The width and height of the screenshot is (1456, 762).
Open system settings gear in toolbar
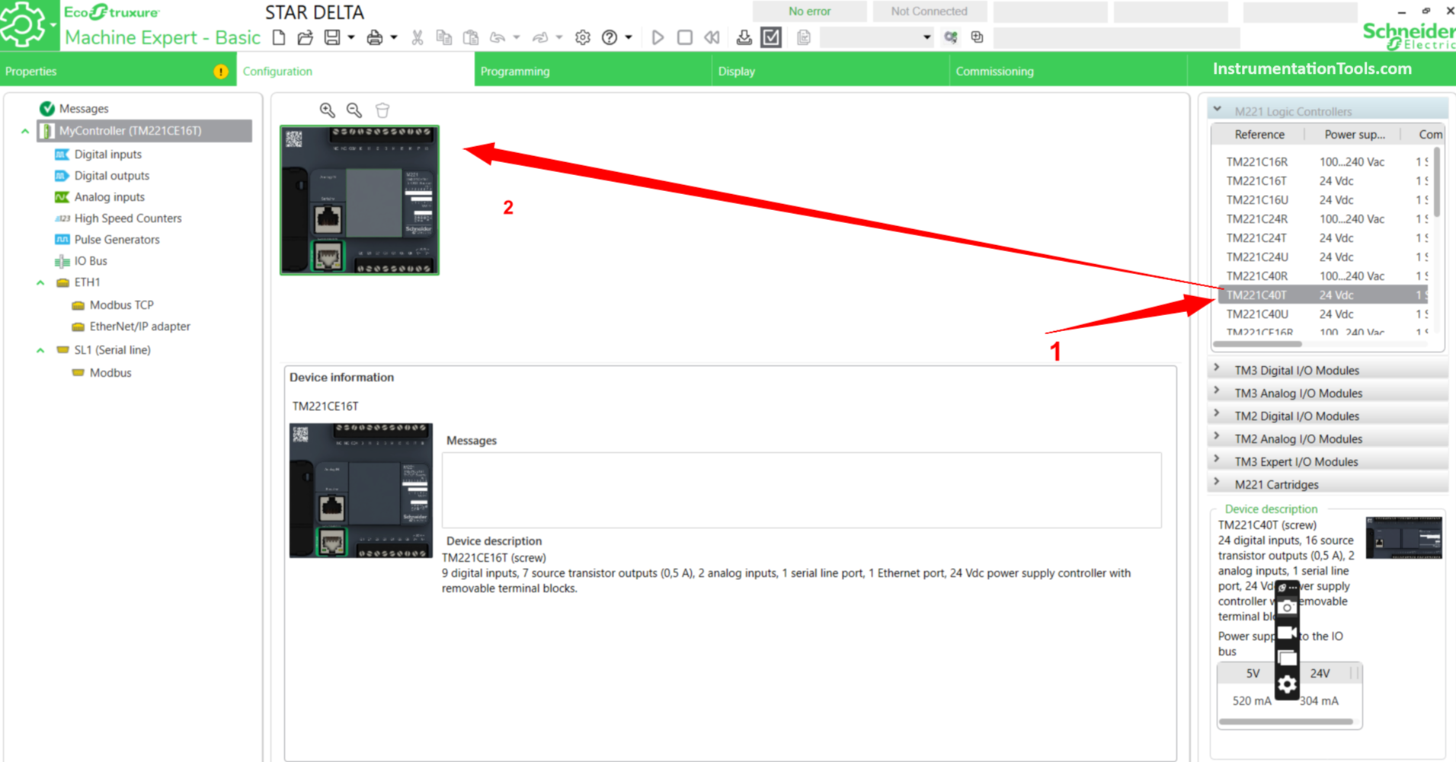click(583, 37)
